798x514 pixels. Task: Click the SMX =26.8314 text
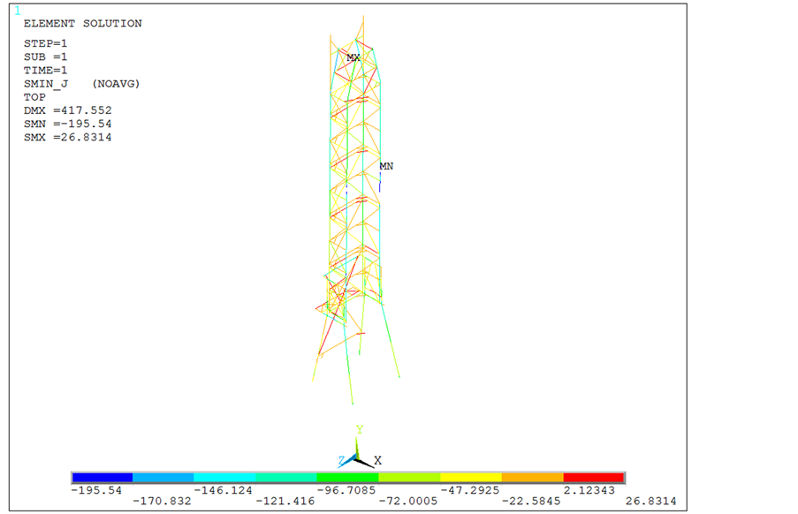[x=68, y=137]
